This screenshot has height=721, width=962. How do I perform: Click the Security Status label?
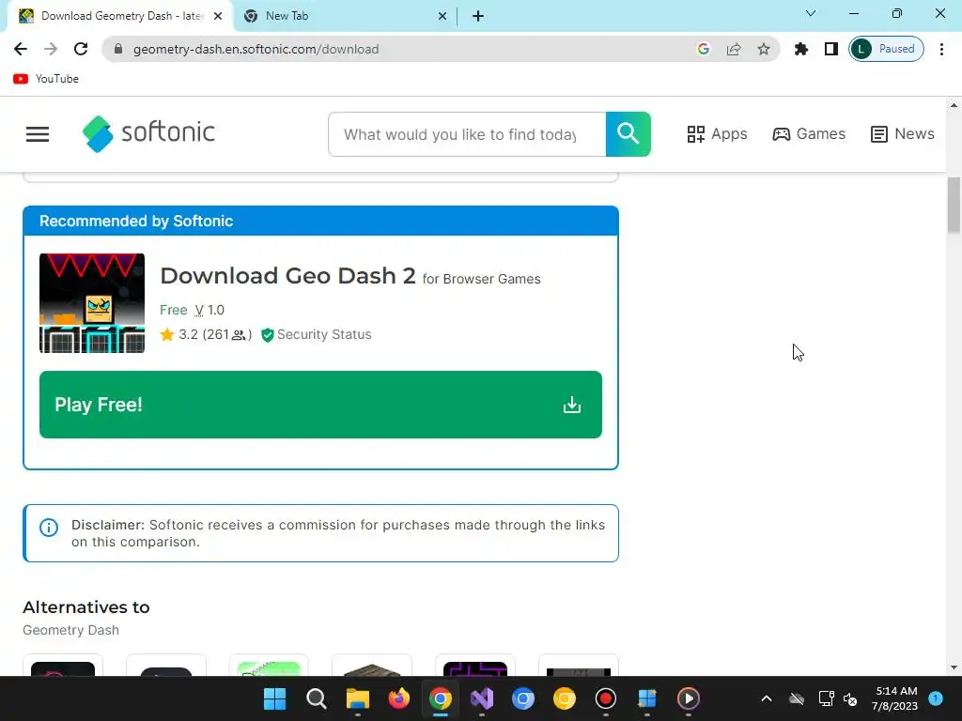[x=324, y=334]
